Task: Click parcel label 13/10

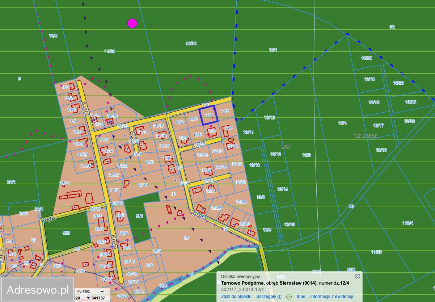Action: [254, 165]
